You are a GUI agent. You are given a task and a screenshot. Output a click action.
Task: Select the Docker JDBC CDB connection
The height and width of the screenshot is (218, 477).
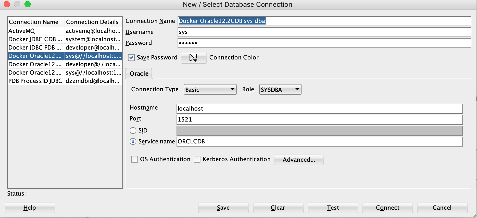(x=65, y=39)
